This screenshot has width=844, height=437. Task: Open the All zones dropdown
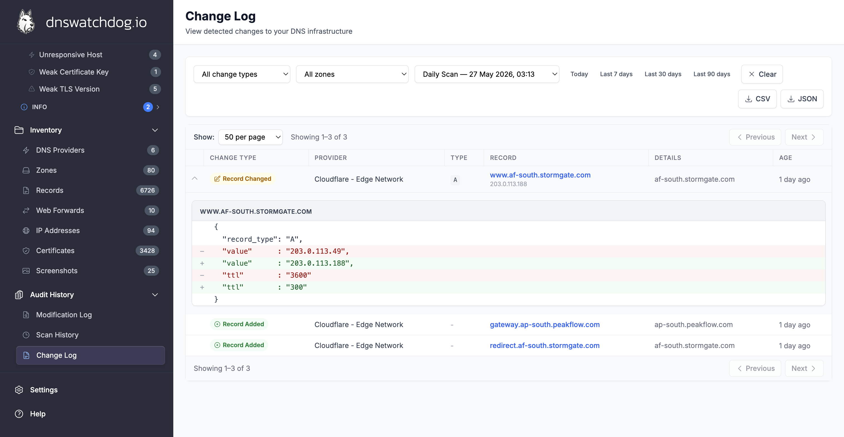(352, 74)
